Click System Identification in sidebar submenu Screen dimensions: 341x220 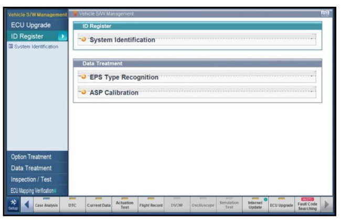[36, 47]
